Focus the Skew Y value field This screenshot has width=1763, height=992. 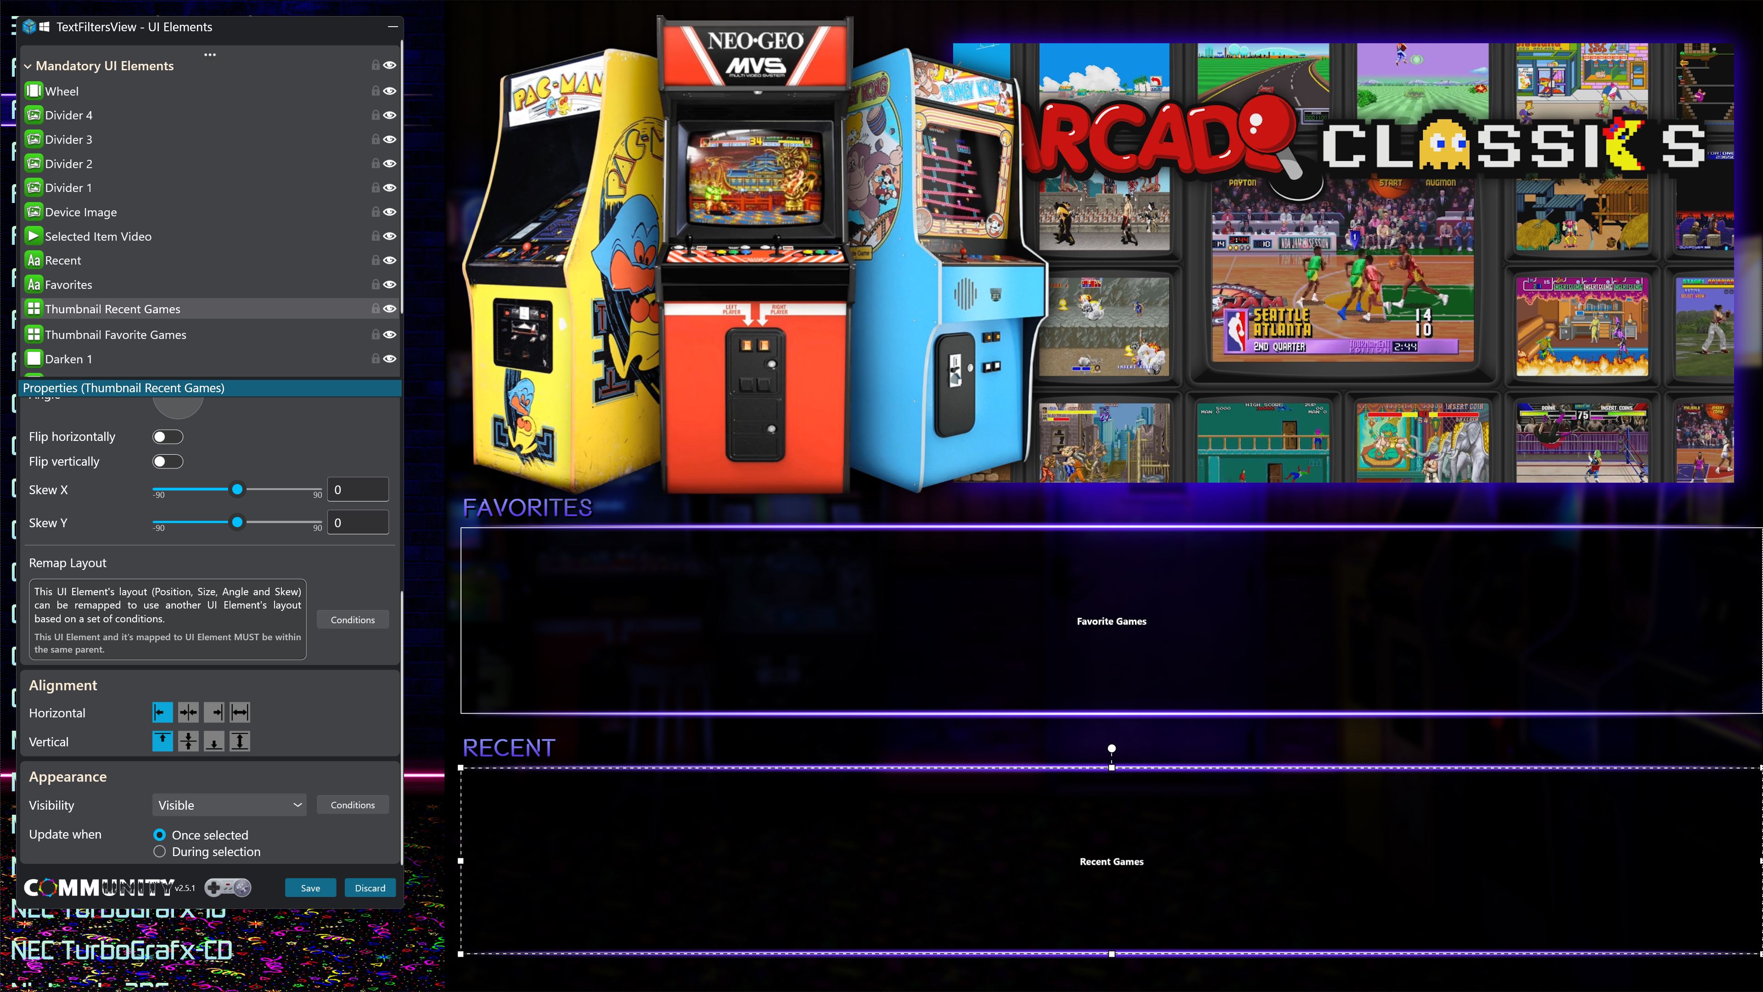[358, 522]
